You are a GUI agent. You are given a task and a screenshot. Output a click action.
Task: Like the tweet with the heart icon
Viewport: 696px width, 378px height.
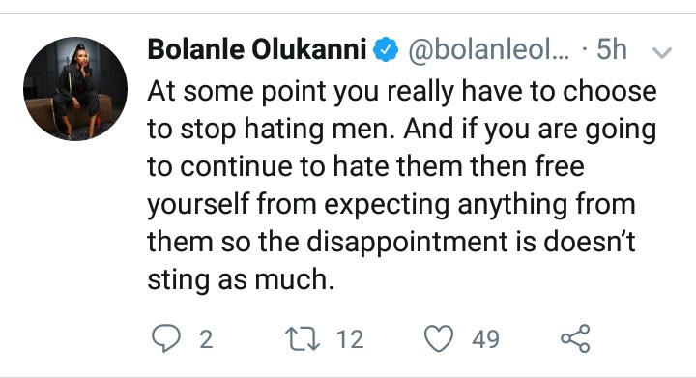[439, 338]
